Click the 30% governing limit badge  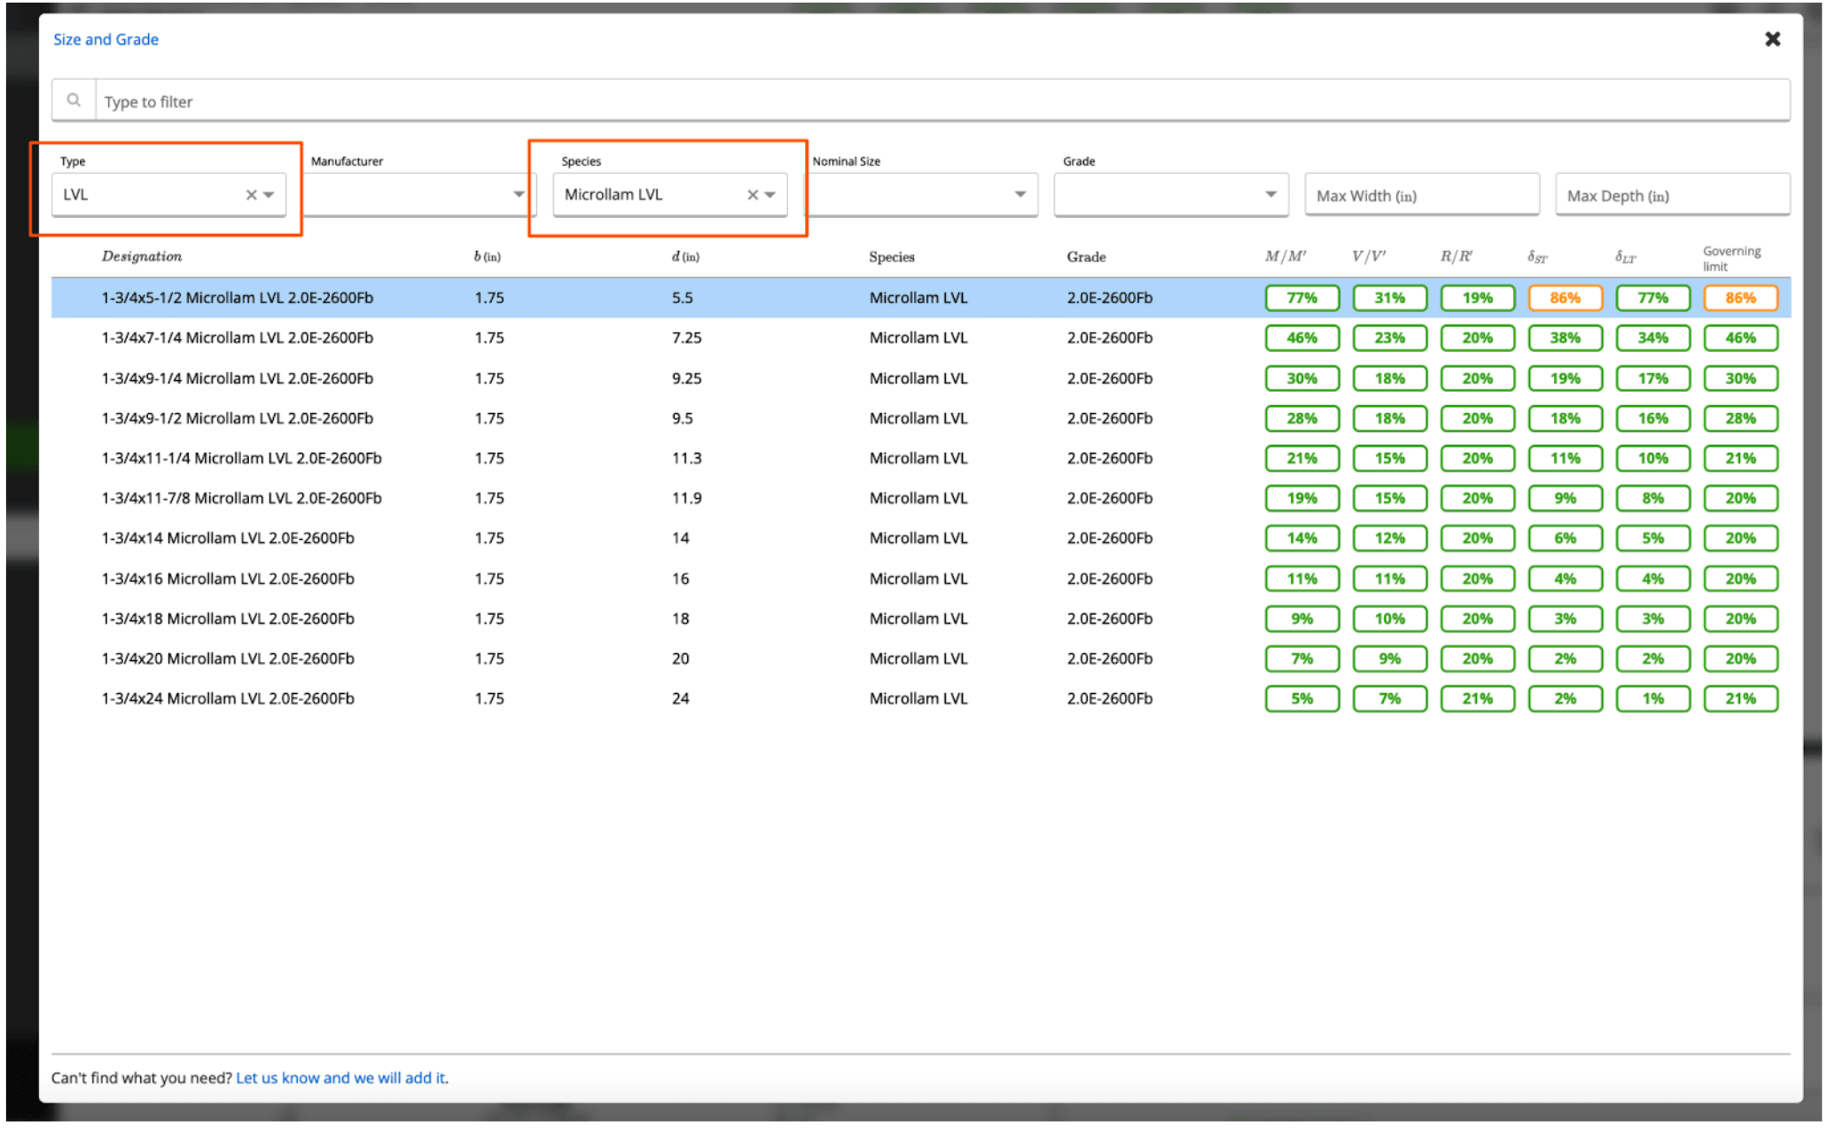[x=1740, y=378]
